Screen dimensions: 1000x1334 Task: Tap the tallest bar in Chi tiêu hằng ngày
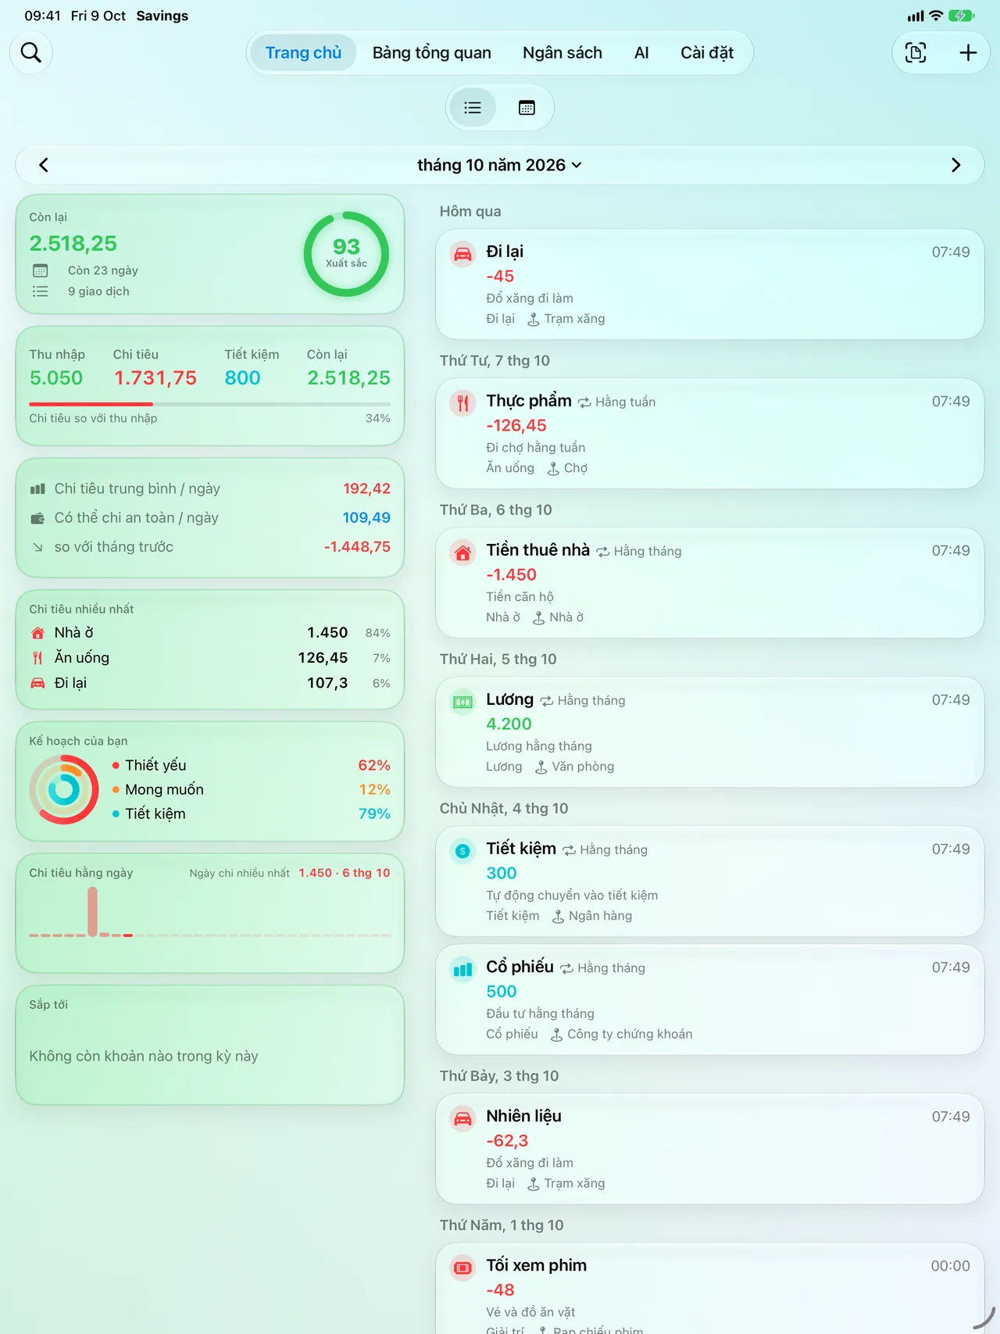pyautogui.click(x=92, y=911)
